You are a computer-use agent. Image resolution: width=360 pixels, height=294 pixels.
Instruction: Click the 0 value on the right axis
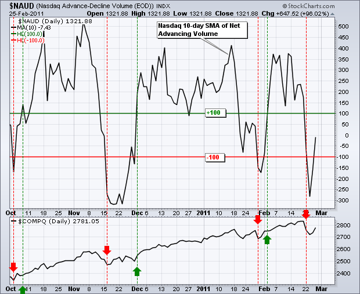click(347, 135)
